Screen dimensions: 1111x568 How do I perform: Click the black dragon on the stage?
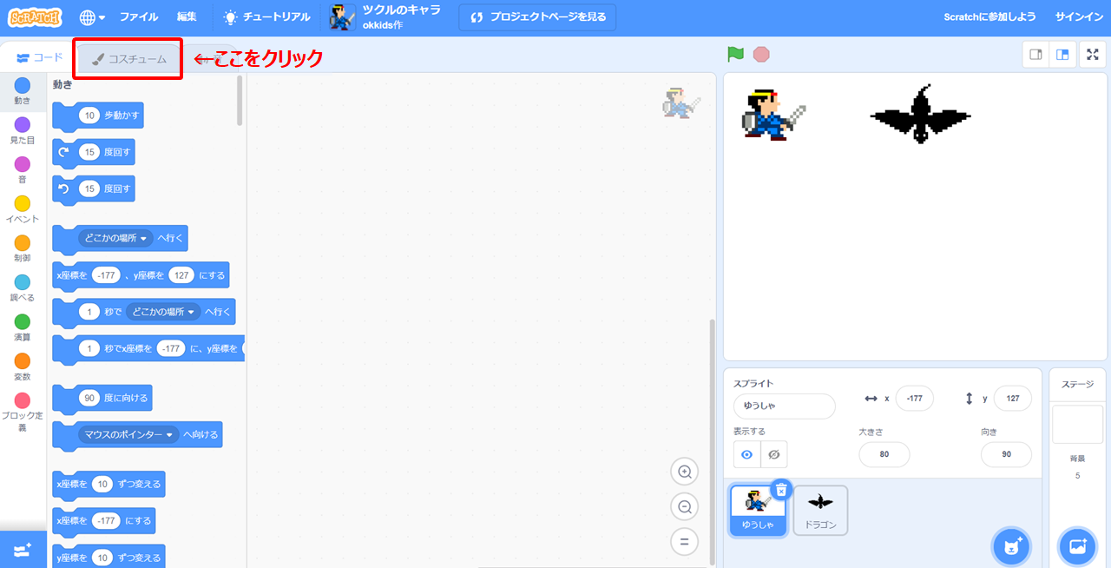pos(920,115)
